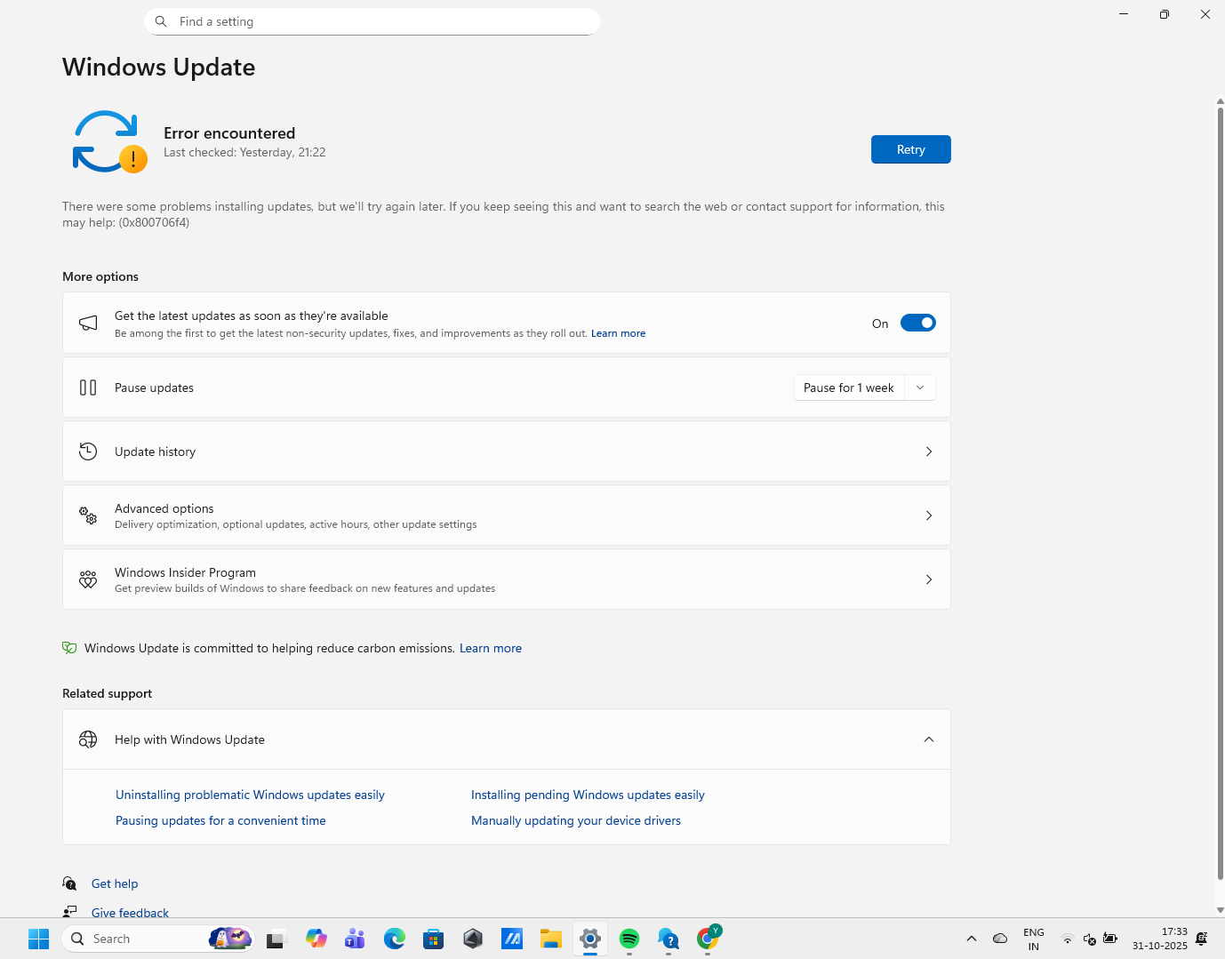
Task: Open Spotify from the taskbar
Action: [x=629, y=939]
